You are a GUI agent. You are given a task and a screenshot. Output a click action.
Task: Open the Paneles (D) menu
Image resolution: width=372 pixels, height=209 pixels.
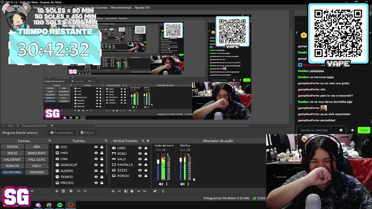52,7
